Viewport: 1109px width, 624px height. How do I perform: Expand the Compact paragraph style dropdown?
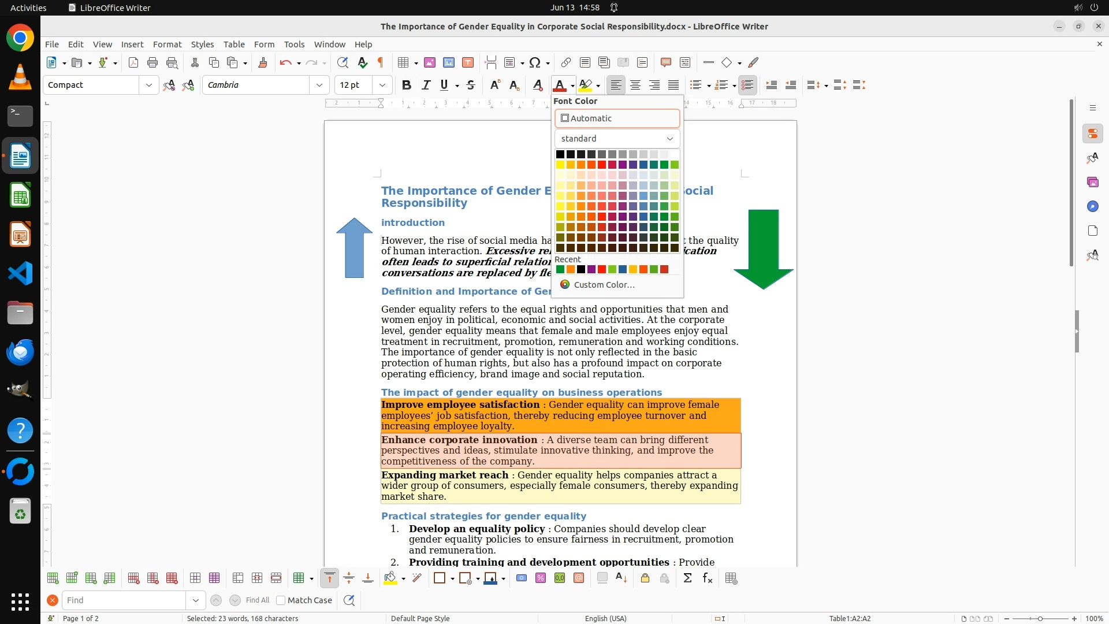tap(148, 85)
